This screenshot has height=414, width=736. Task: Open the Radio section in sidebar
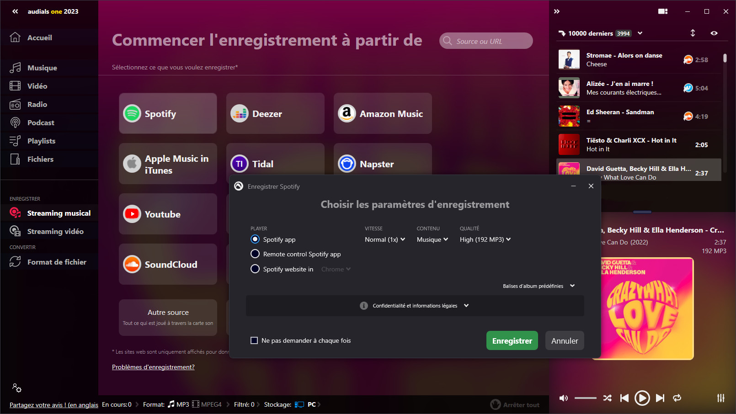click(37, 104)
